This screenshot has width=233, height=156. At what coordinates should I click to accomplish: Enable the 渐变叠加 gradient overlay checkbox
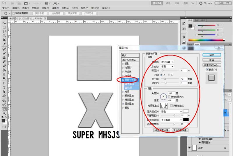coord(123,100)
